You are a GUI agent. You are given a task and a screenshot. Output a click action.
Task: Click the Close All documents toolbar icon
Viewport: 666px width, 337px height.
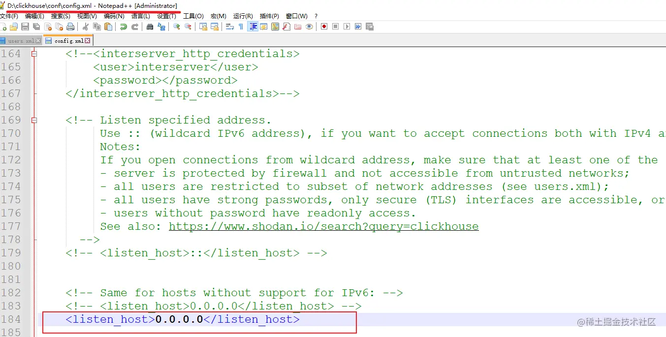(x=59, y=27)
